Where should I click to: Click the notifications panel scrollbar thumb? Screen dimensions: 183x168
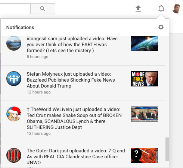coord(167,149)
